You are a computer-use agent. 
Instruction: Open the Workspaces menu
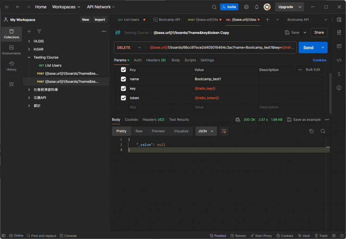(x=66, y=7)
